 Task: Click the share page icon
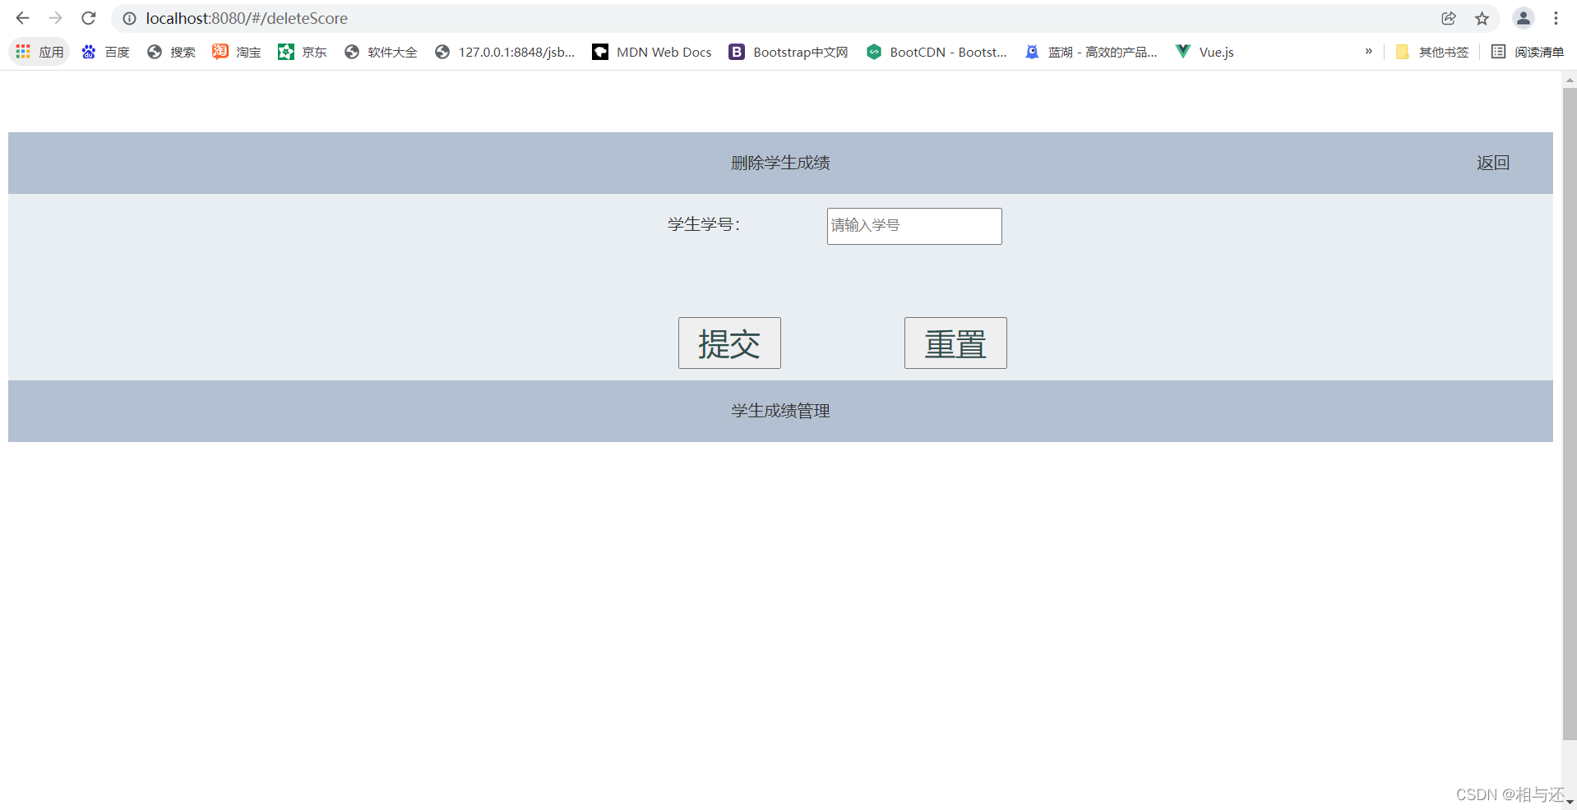pyautogui.click(x=1449, y=18)
